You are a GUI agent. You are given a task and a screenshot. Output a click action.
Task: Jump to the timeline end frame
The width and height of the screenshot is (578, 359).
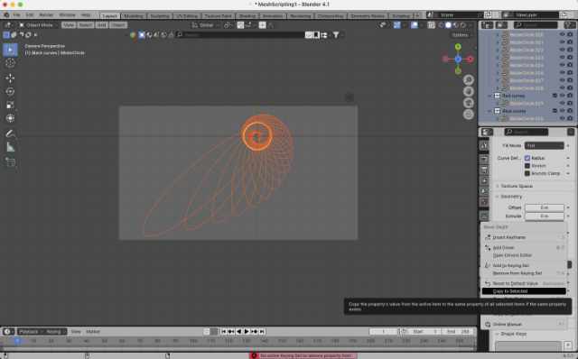(x=262, y=331)
